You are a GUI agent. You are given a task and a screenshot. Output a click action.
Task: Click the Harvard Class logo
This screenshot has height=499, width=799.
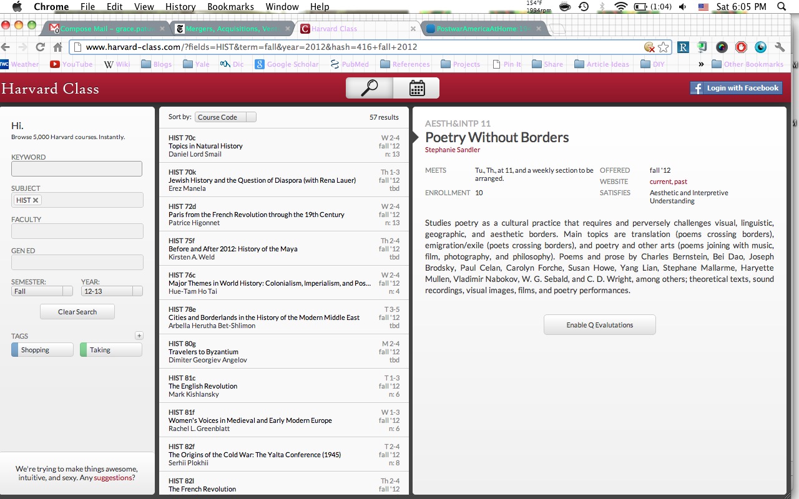click(x=50, y=89)
